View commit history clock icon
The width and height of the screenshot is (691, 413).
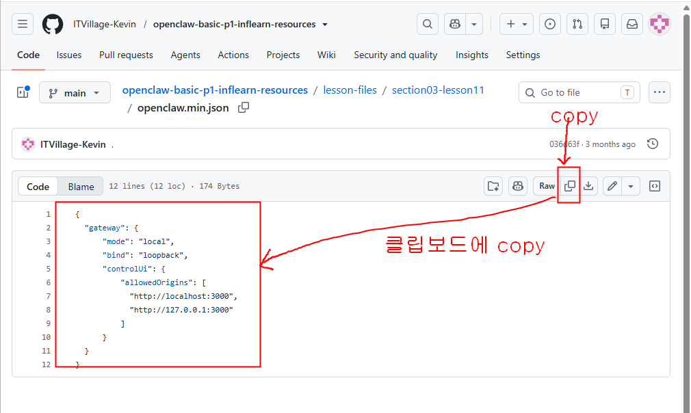point(653,144)
